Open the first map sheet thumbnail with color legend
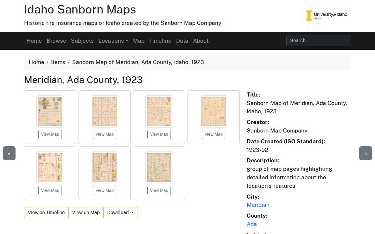The height and width of the screenshot is (234, 375). click(x=50, y=111)
